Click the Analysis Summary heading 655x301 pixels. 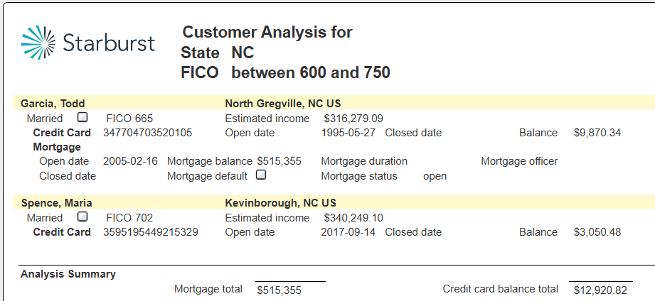coord(68,274)
